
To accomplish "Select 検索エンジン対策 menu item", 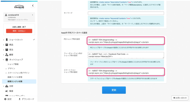I will tap(19, 81).
